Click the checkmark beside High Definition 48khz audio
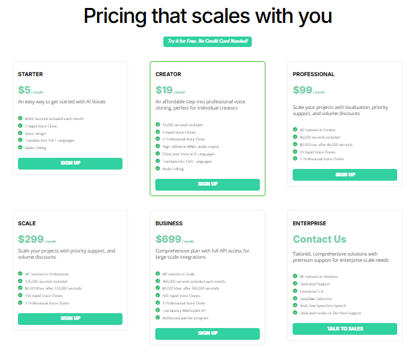Viewport: 417px width, 354px height. 158,146
